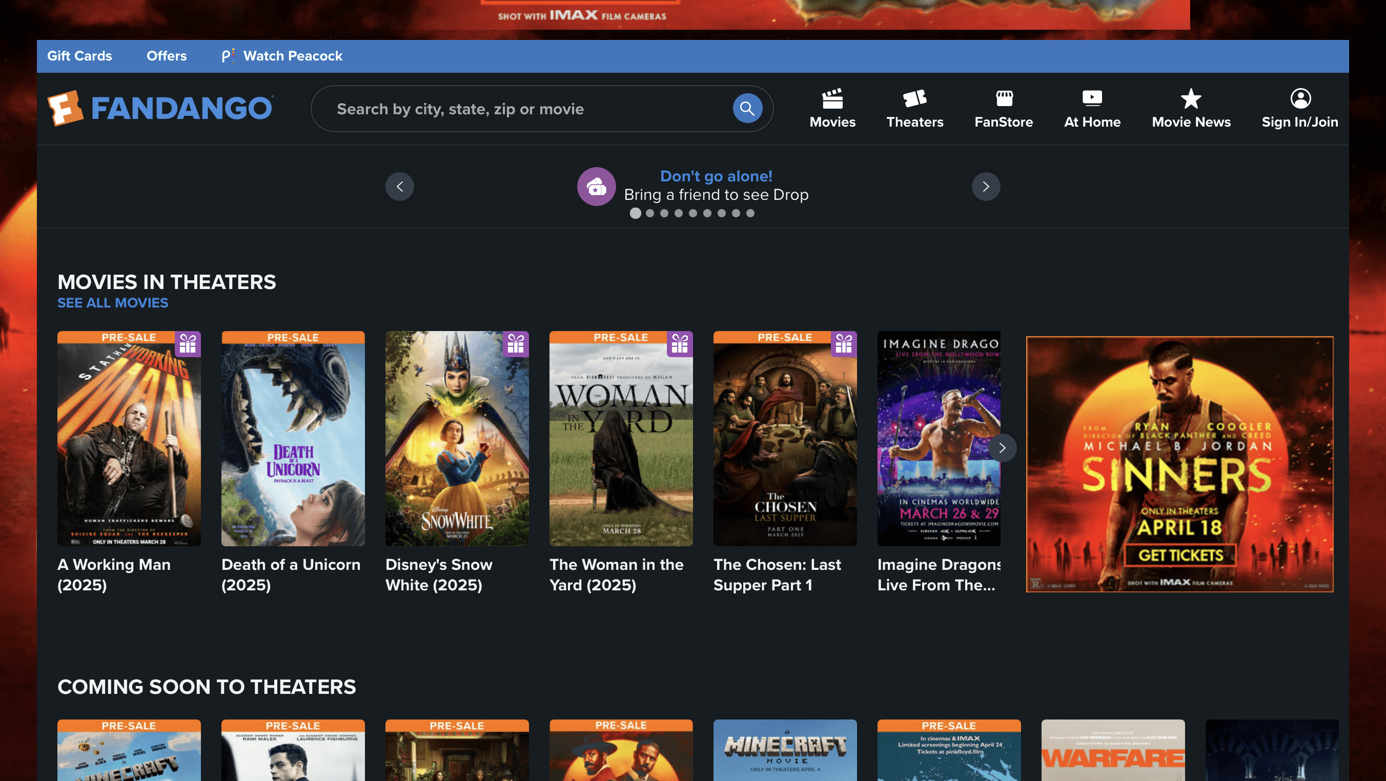The height and width of the screenshot is (781, 1386).
Task: Open the Movies clapperboard icon
Action: tap(832, 99)
